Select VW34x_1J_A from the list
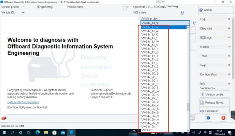Viewport: 235px width, 136px height. 164,31
